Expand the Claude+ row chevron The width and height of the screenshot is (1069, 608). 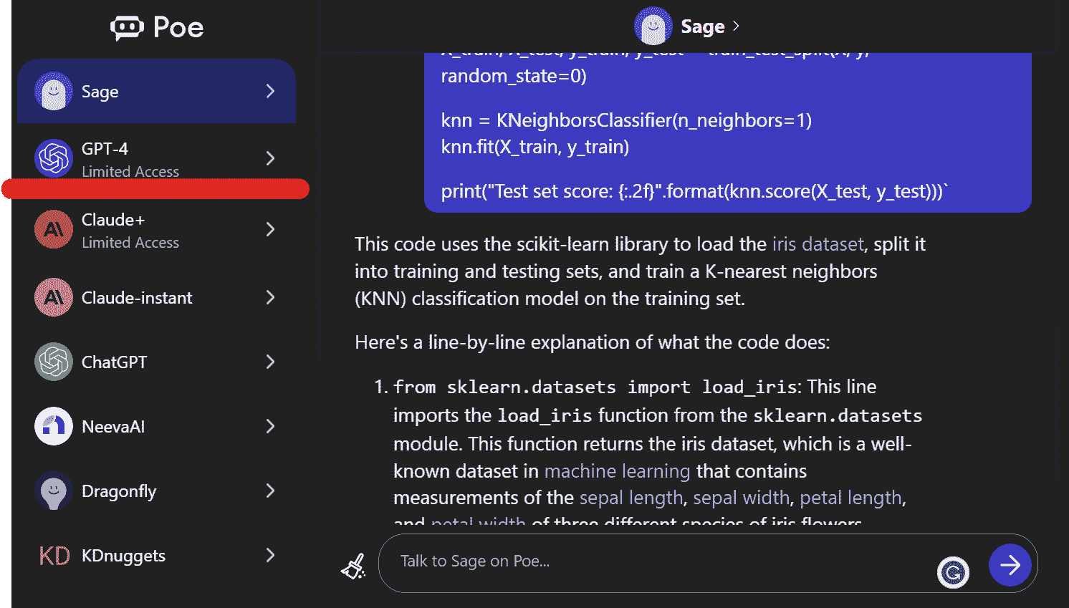pyautogui.click(x=270, y=229)
